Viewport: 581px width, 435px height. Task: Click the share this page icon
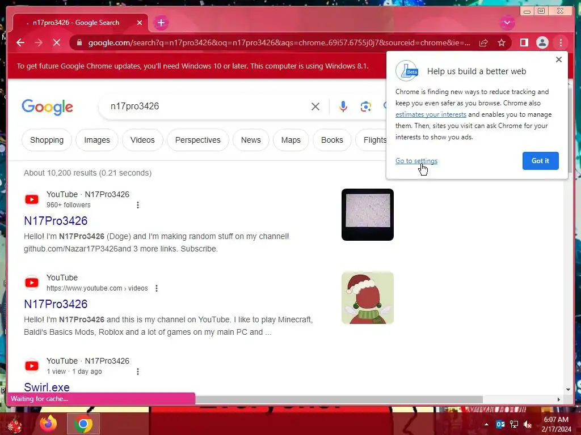(x=483, y=43)
